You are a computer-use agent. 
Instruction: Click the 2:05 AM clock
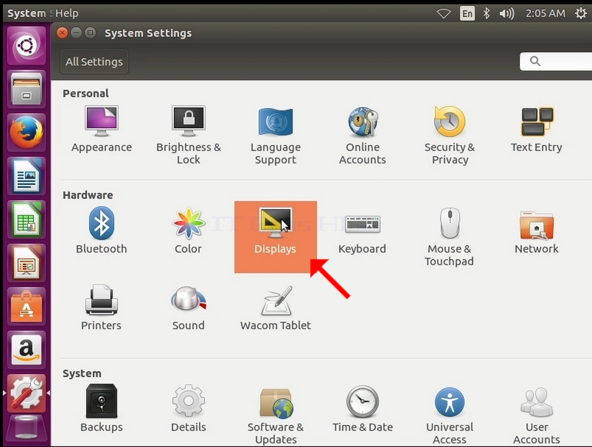(545, 13)
